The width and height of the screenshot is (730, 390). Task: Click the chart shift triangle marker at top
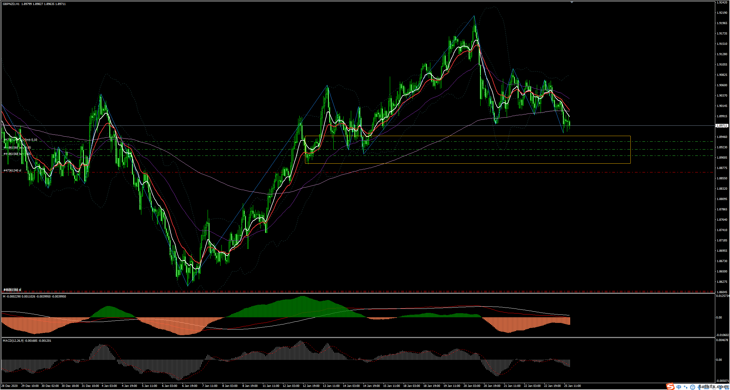pos(572,2)
